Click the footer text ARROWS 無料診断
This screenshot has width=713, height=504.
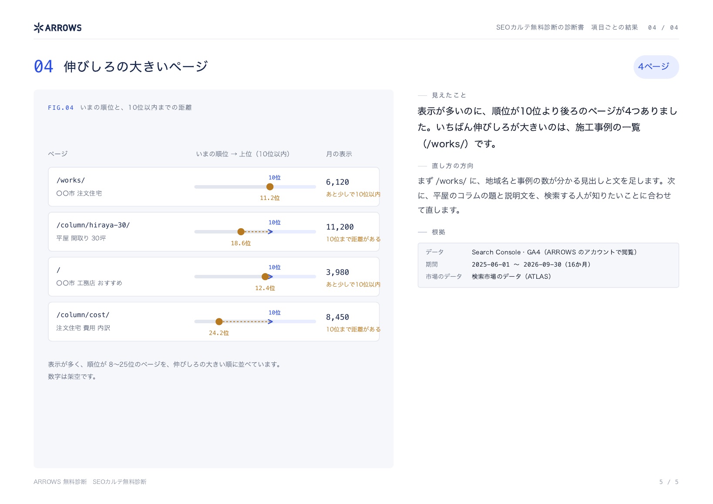coord(60,482)
